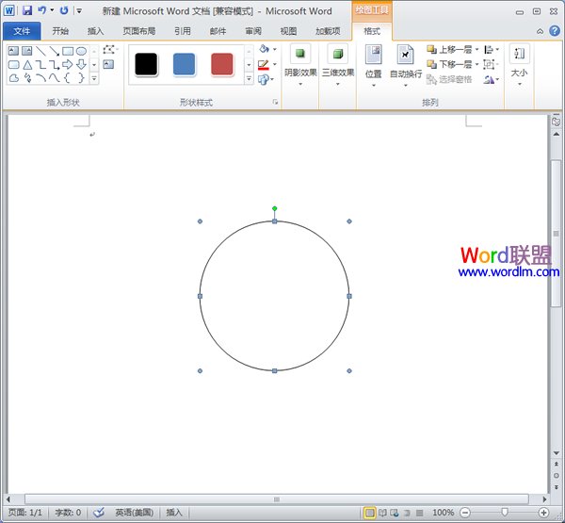The image size is (565, 523).
Task: Open the Customize Quick Access Toolbar arrow
Action: click(x=79, y=10)
